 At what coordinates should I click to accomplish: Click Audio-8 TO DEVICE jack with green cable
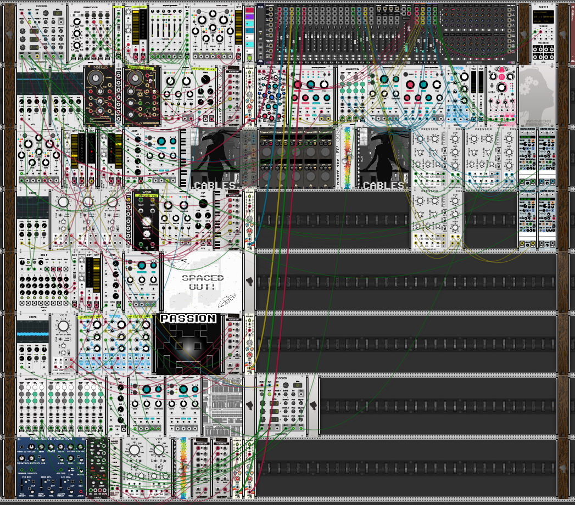pos(535,31)
